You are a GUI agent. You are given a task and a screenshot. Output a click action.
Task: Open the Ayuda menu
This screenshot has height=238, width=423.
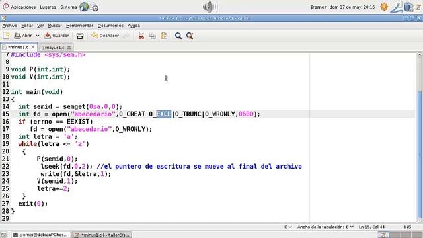[134, 26]
